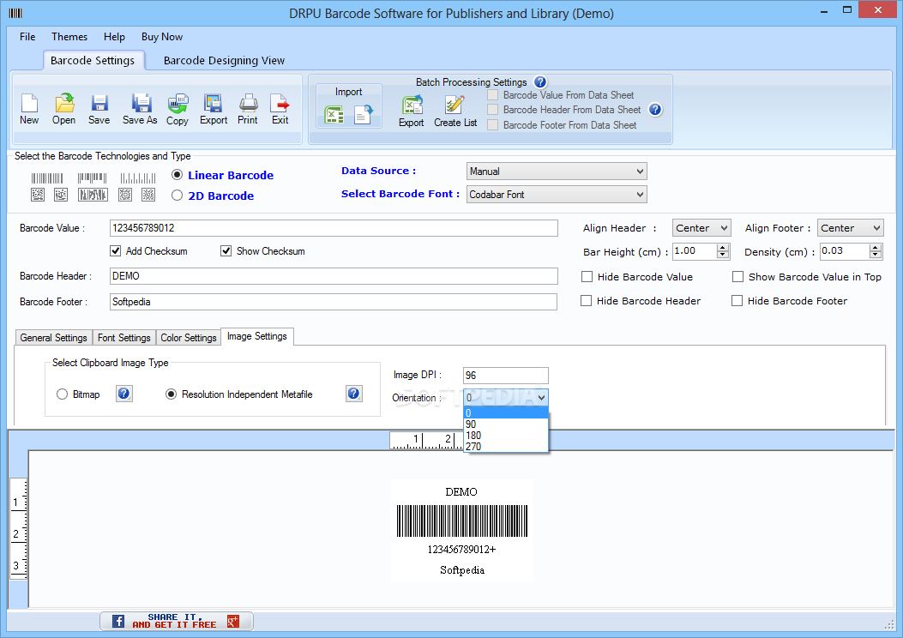903x638 pixels.
Task: Click the Barcode Value input field
Action: (x=334, y=228)
